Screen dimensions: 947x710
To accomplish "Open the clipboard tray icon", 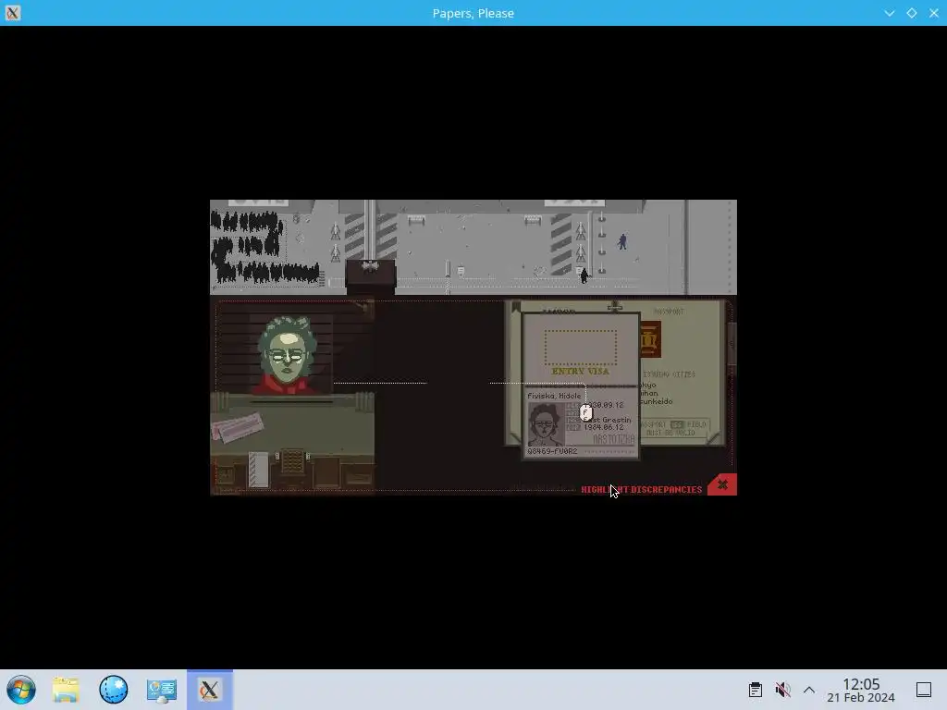I will (x=755, y=690).
